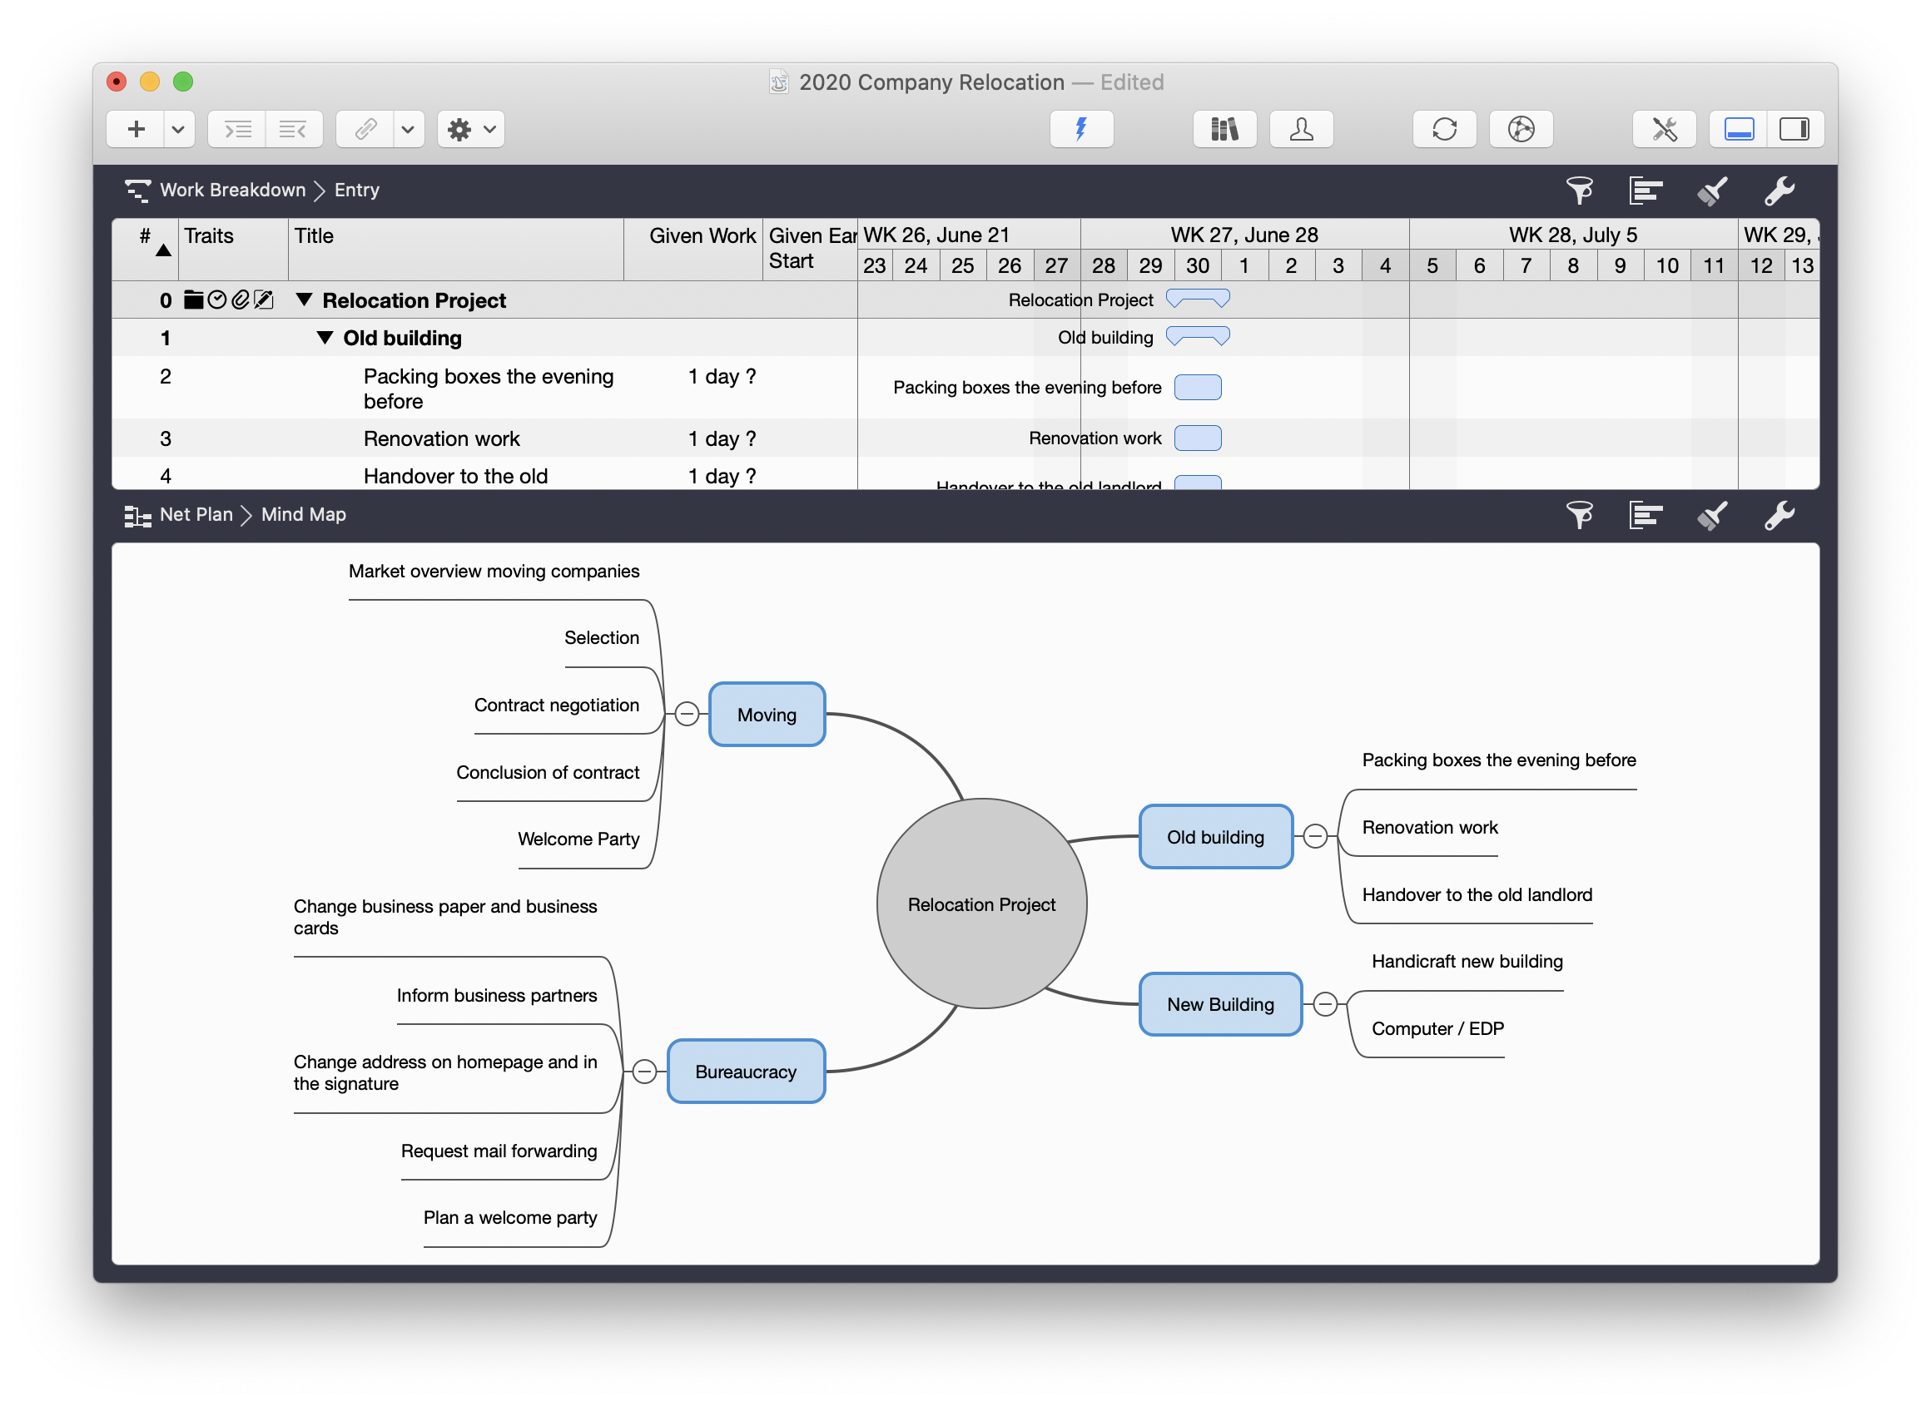Click the filter icon in Net Plan toolbar
This screenshot has width=1931, height=1406.
point(1581,514)
